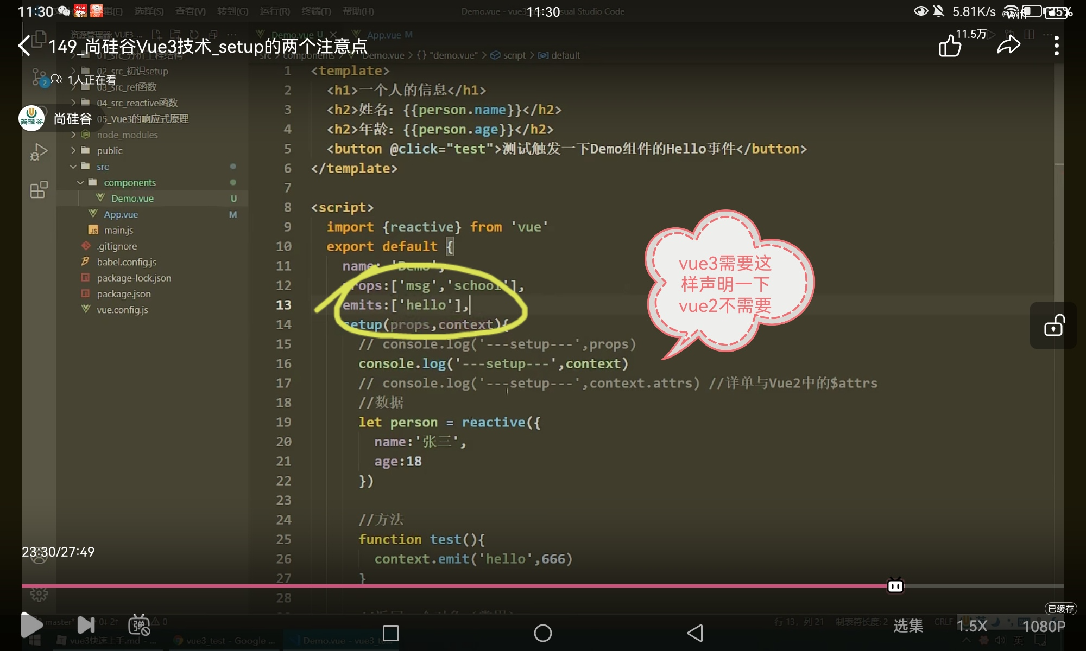This screenshot has height=651, width=1086.
Task: Open App.vue in the file tree
Action: [x=121, y=214]
